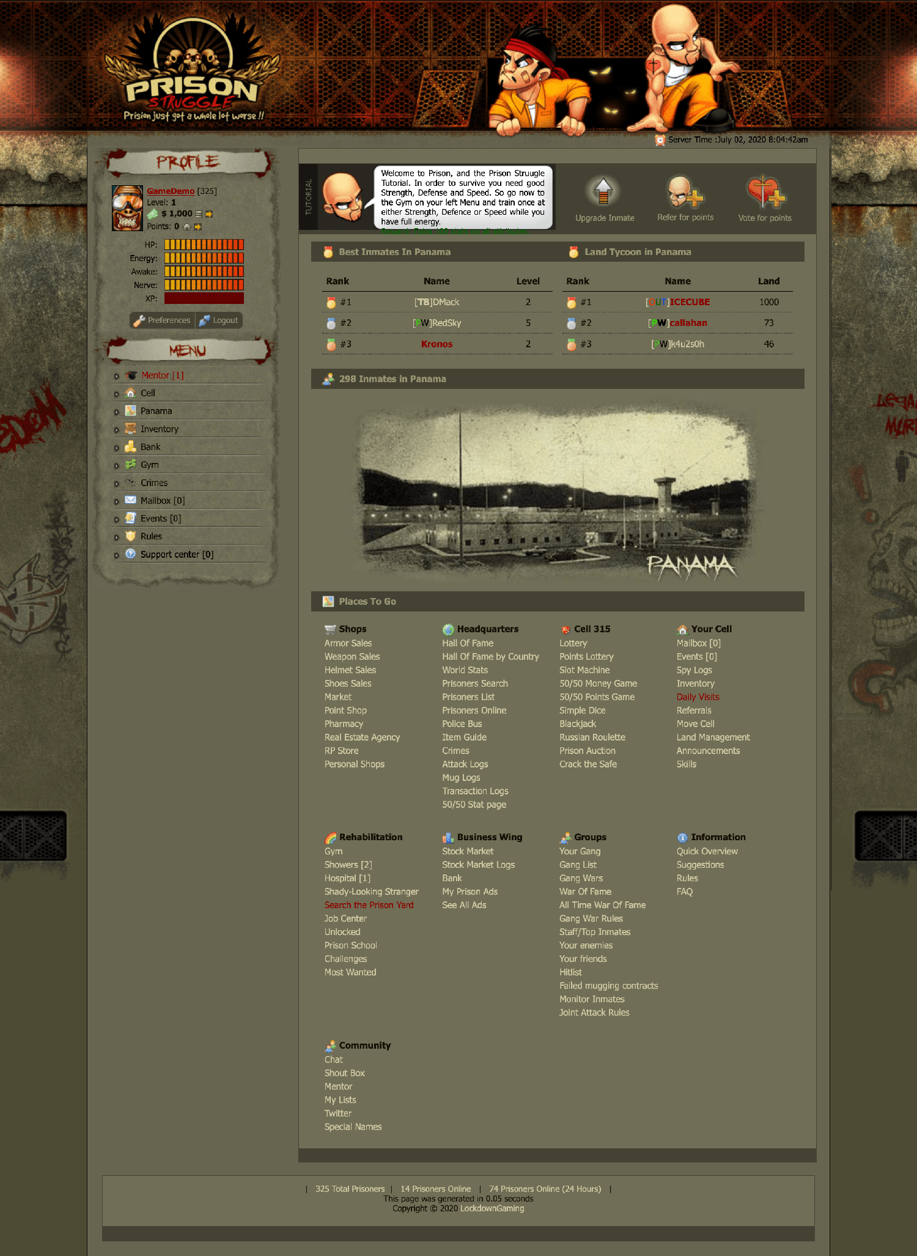
Task: Click the Energy status bar
Action: tap(204, 258)
